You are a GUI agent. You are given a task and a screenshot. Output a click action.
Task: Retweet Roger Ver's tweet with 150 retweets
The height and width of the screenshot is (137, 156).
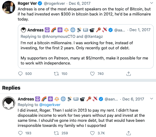(56, 74)
